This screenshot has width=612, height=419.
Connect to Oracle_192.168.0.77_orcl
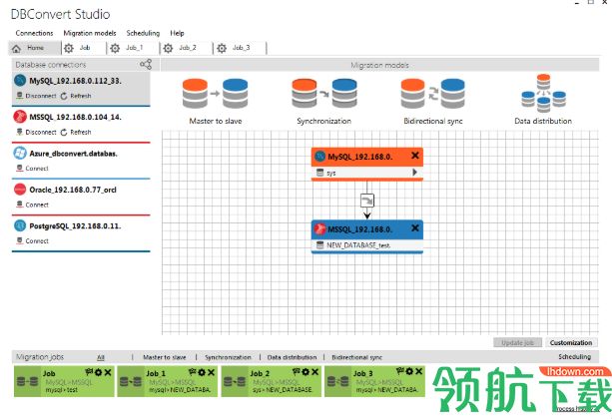coord(32,205)
